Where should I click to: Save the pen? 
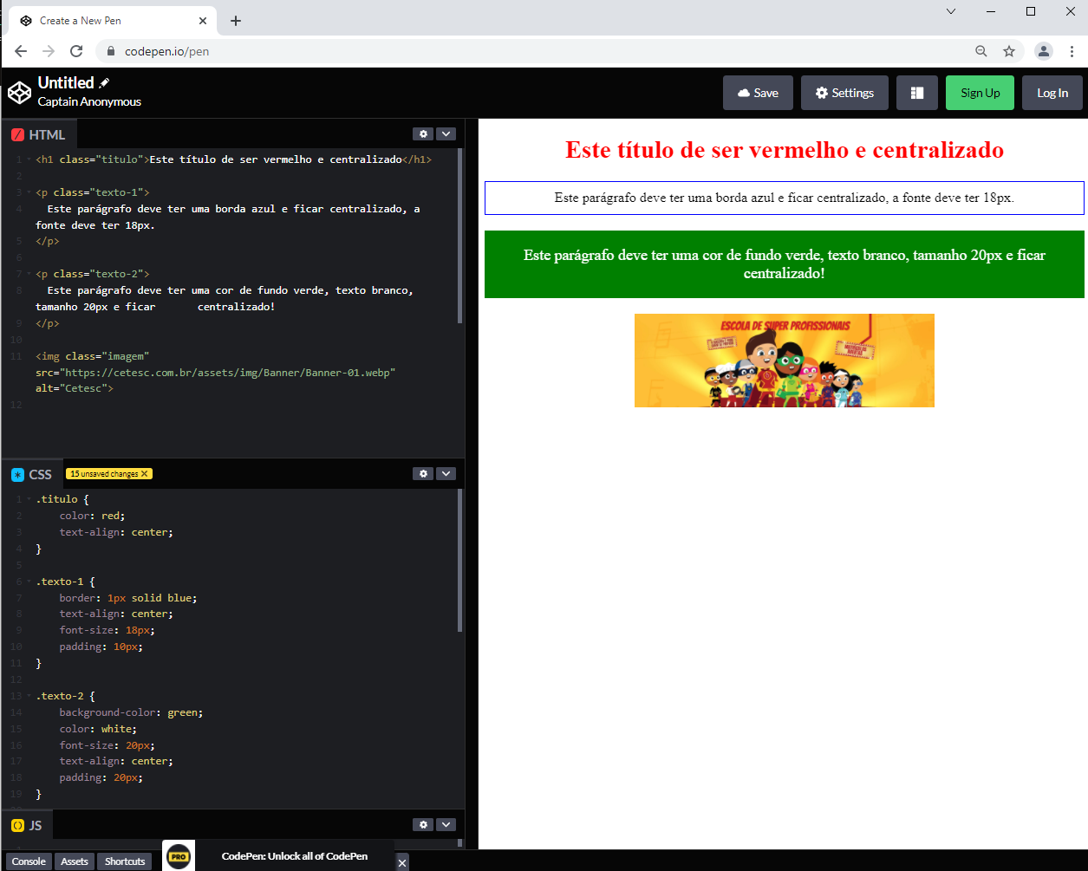(x=758, y=93)
